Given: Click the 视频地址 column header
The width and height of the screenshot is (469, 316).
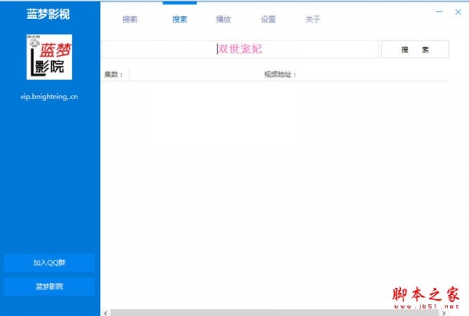Looking at the screenshot, I should (x=280, y=75).
